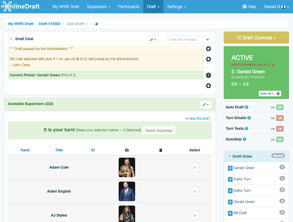
Task: Open the Settings dropdown menu
Action: coord(177,7)
